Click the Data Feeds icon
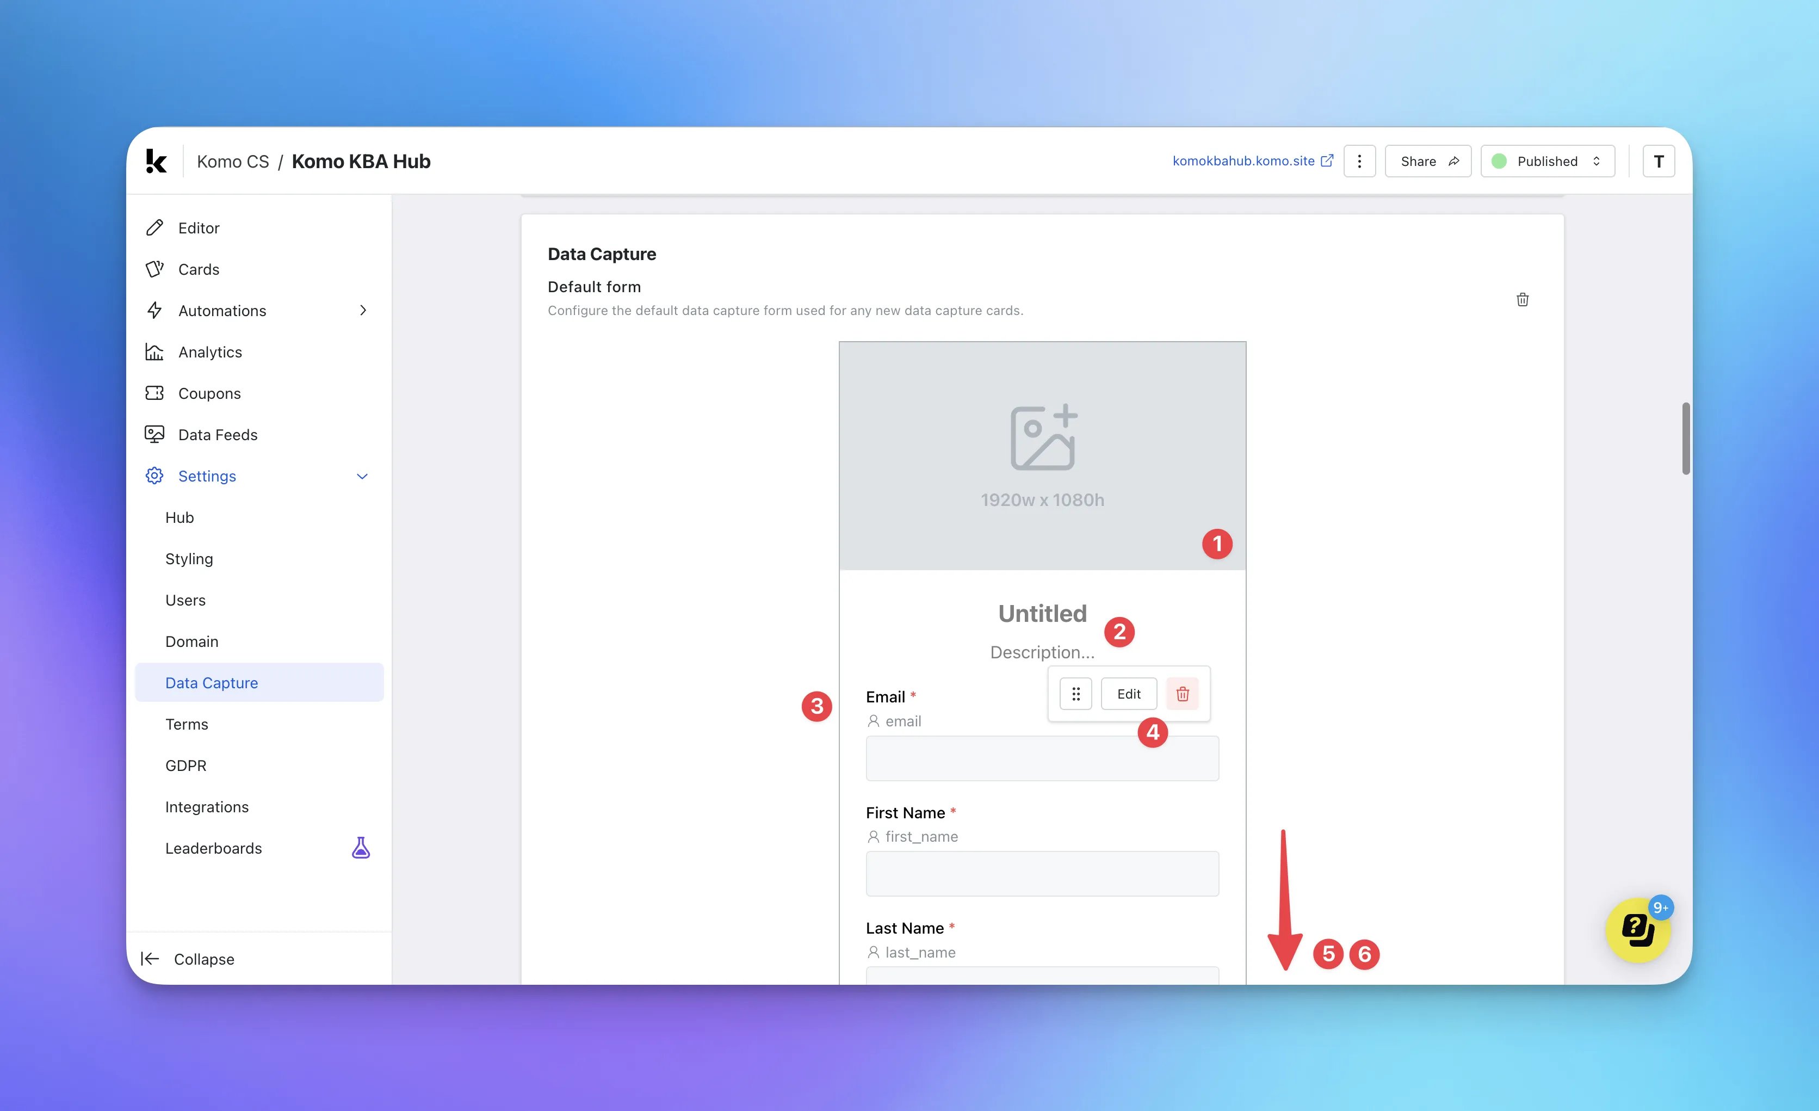1819x1111 pixels. click(x=154, y=434)
